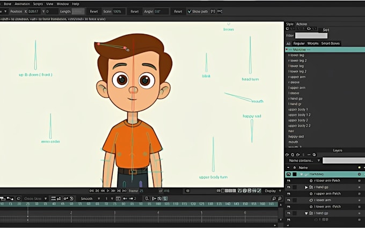Open the Window menu
Viewport: 365px width, 228px height.
tap(63, 4)
